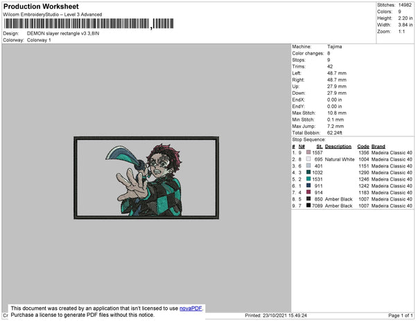416x321 pixels.
Task: Click code 1151 in the thread 401 row
Action: tap(364, 166)
